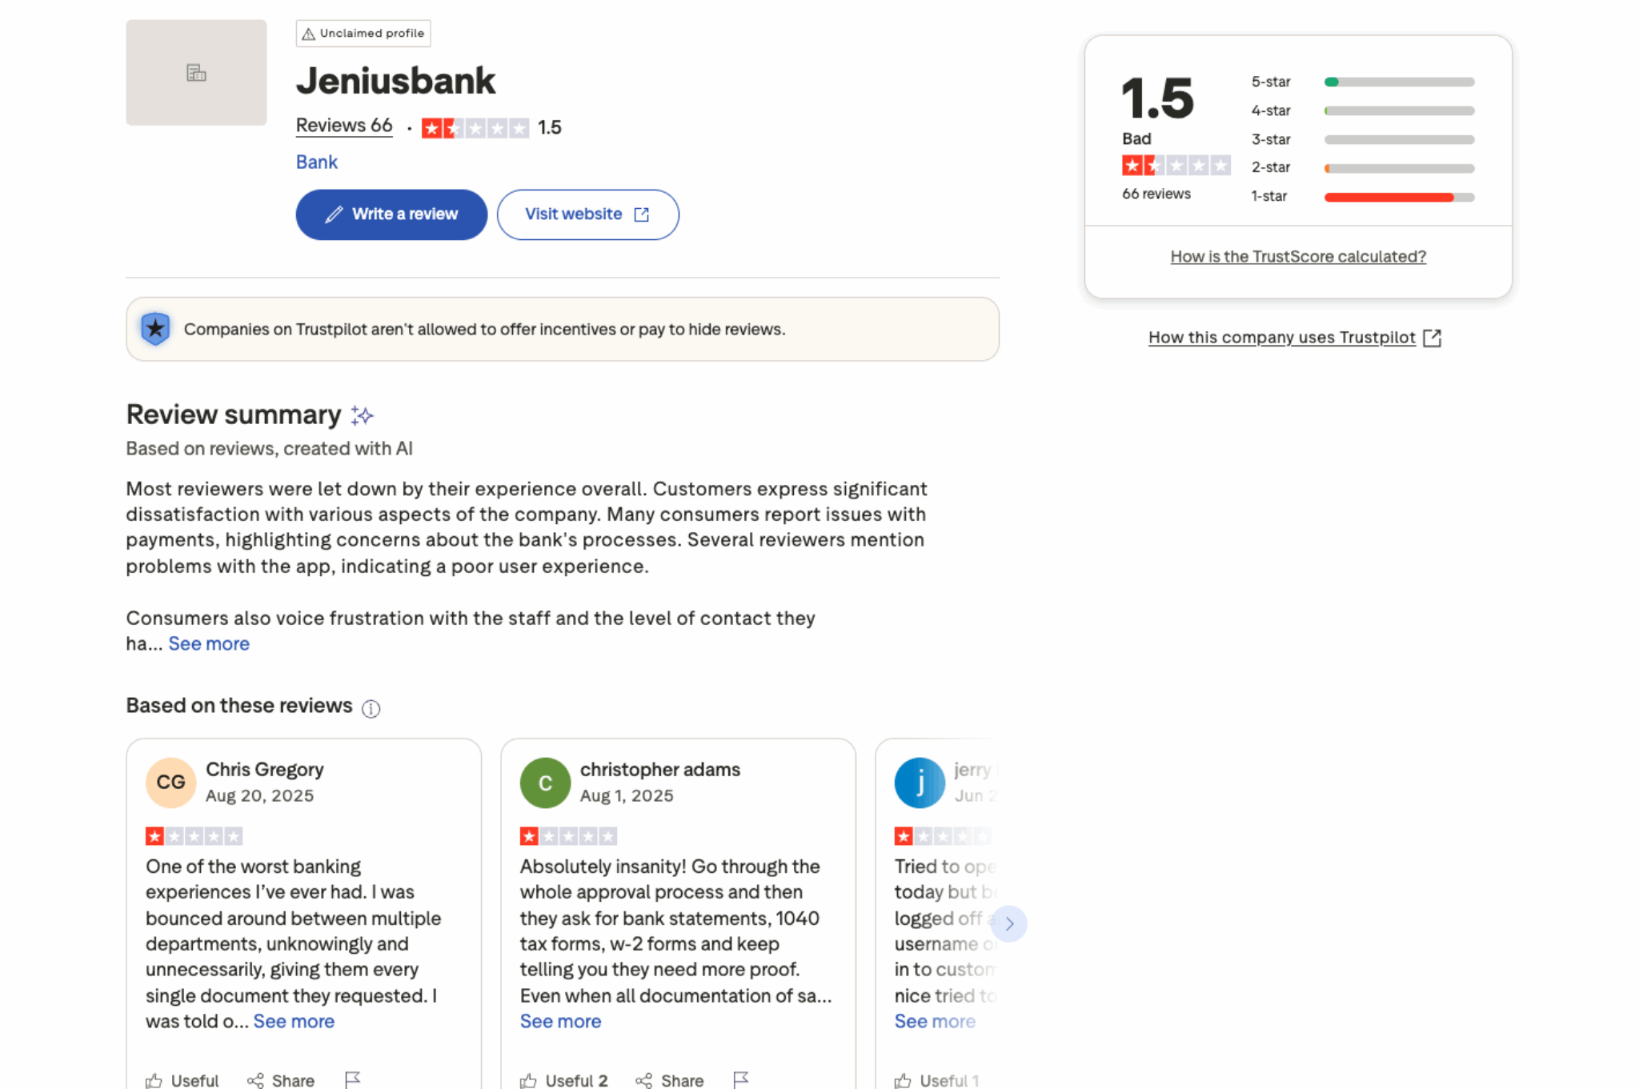This screenshot has width=1639, height=1089.
Task: Expand the review summary with See more
Action: (x=208, y=643)
